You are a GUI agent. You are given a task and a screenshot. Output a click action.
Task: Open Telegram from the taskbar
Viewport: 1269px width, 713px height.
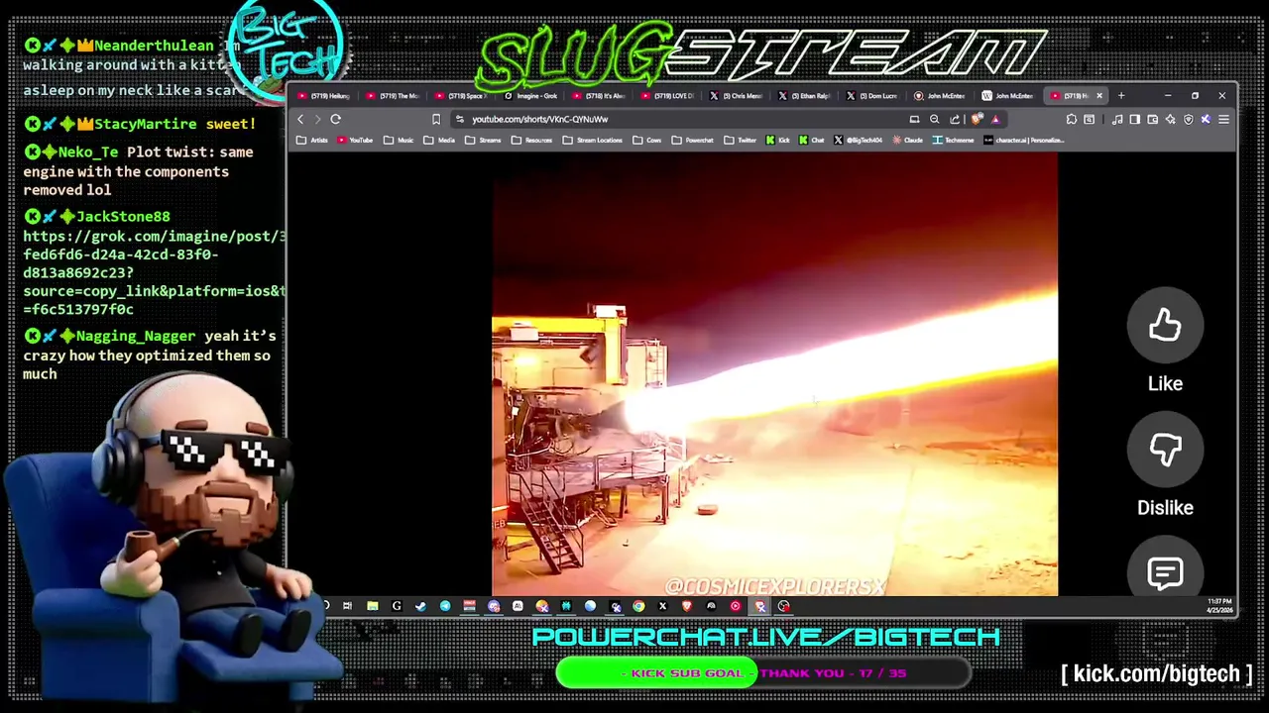tap(445, 606)
